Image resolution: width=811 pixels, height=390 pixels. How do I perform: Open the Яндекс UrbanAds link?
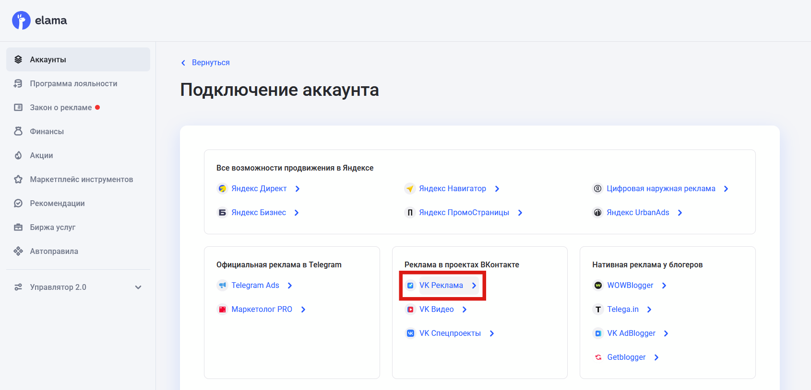[638, 213]
